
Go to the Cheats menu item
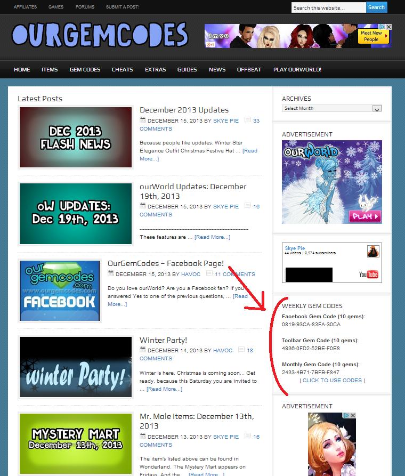point(122,70)
